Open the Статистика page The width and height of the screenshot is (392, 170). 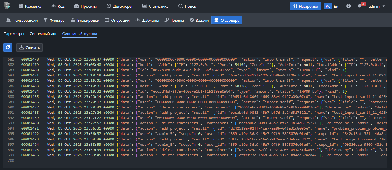[x=155, y=6]
